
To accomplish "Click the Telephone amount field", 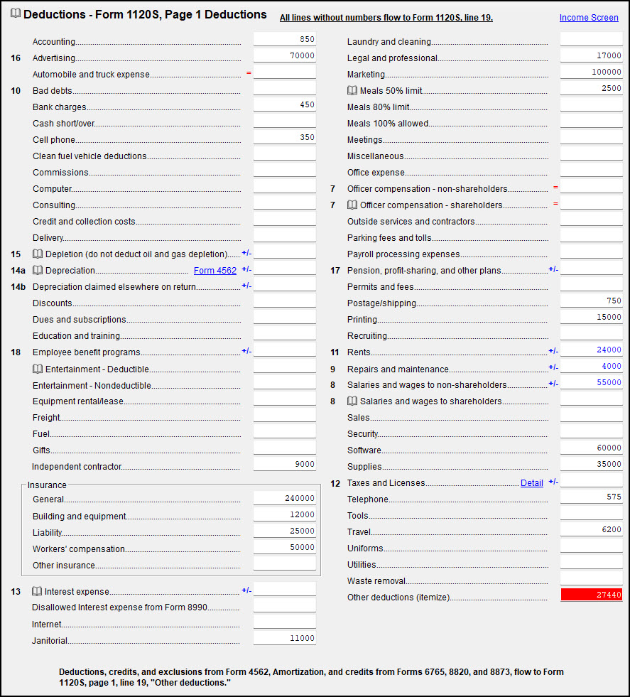I will click(x=592, y=497).
